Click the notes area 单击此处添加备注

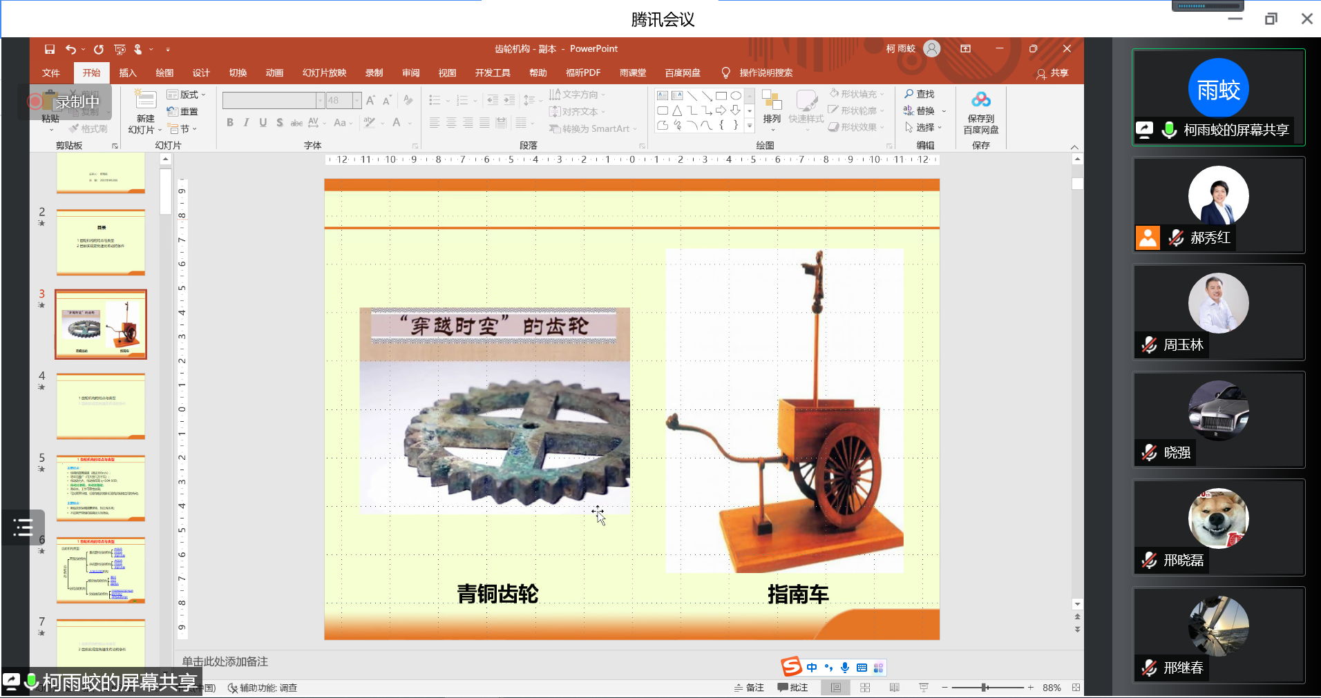pos(225,661)
